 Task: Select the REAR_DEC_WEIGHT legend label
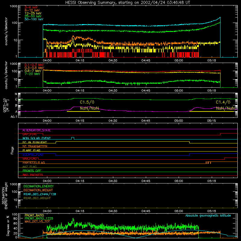37,198
